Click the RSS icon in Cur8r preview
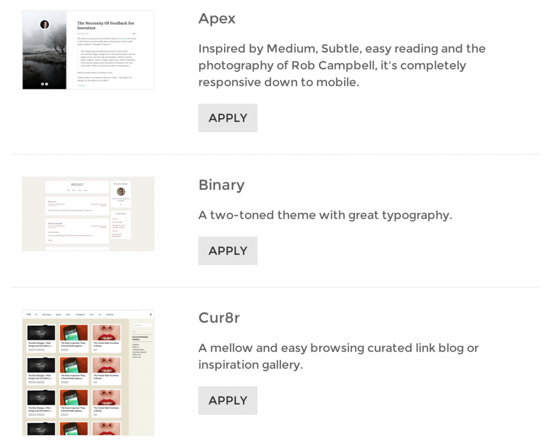The width and height of the screenshot is (548, 441). point(150,315)
